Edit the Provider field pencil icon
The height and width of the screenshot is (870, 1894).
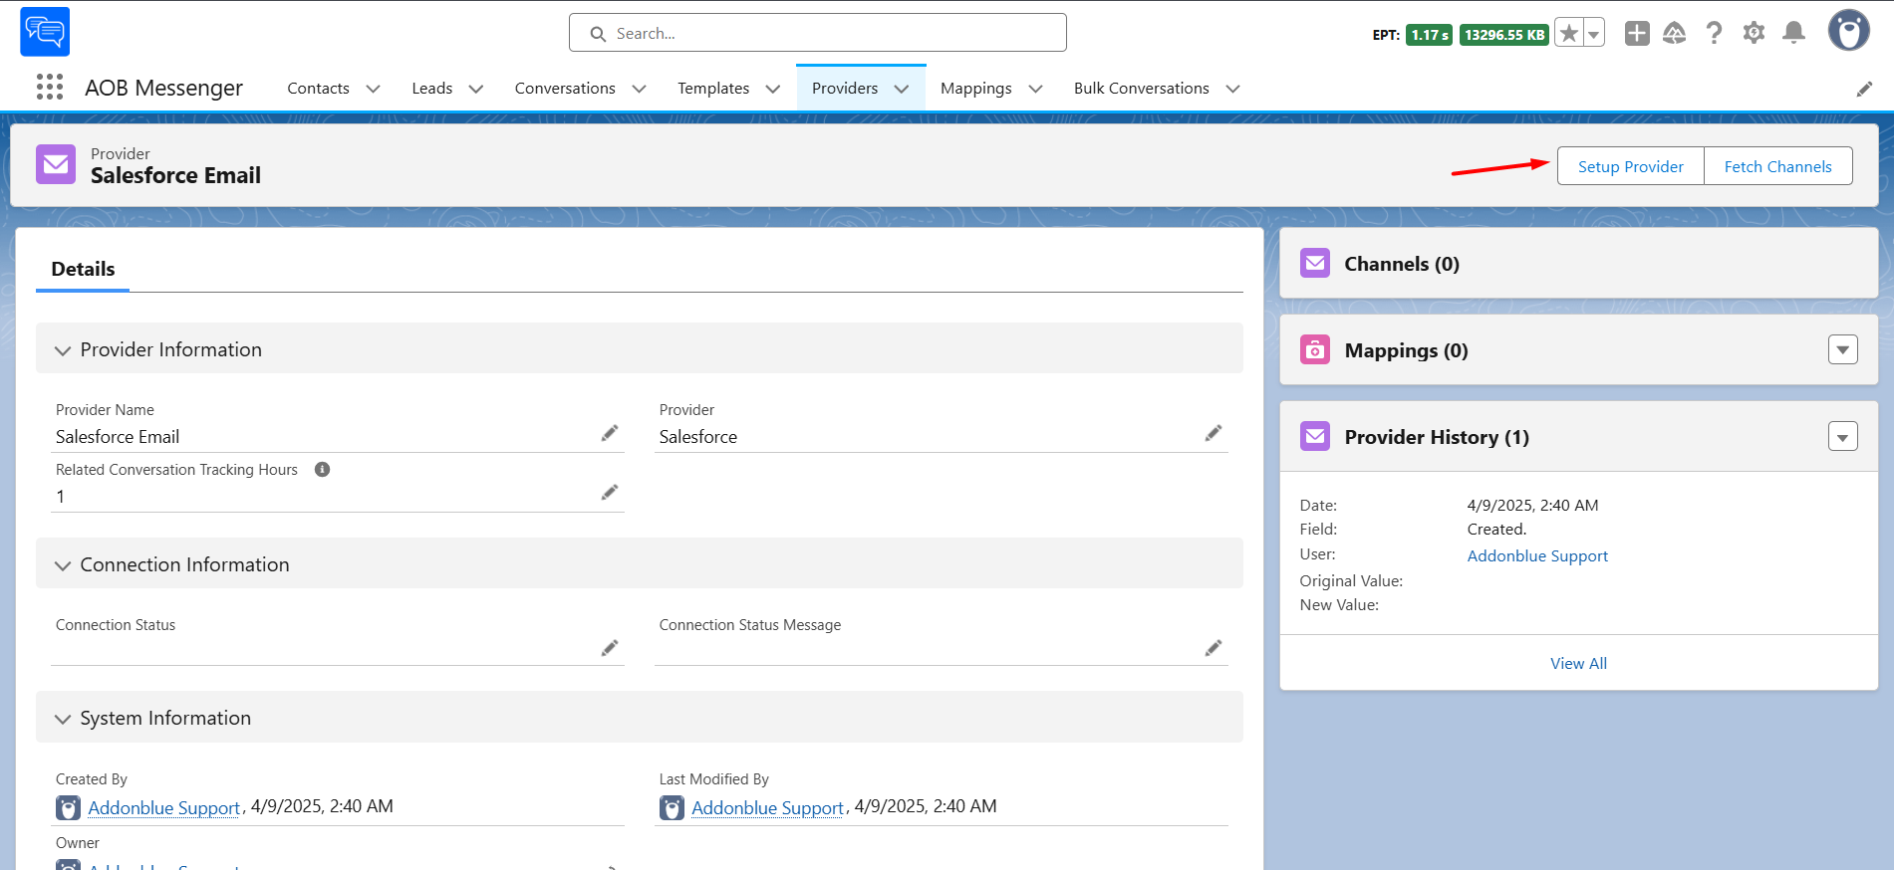pyautogui.click(x=1214, y=433)
